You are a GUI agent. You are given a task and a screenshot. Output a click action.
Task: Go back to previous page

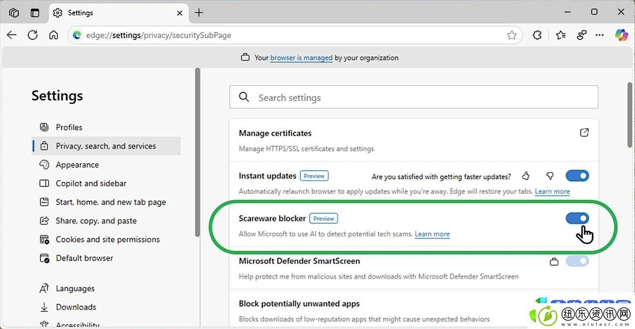[12, 35]
